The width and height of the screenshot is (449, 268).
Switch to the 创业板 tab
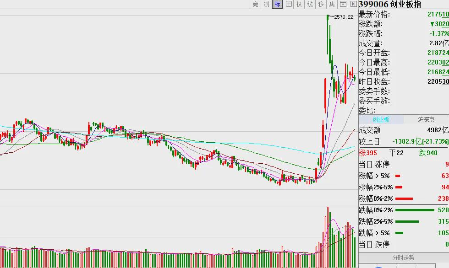(381, 119)
